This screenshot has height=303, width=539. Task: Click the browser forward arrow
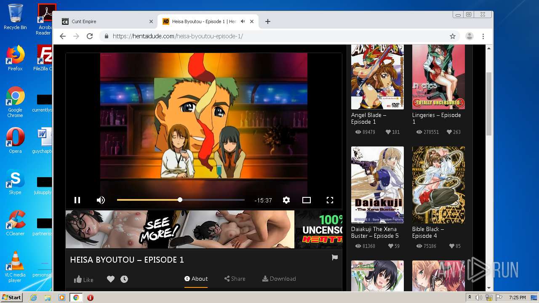pos(76,36)
